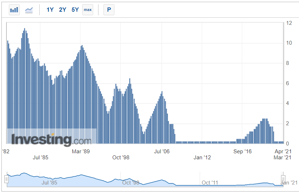Click the right navigator range handle
Viewport: 299px width, 193px height.
(283, 179)
